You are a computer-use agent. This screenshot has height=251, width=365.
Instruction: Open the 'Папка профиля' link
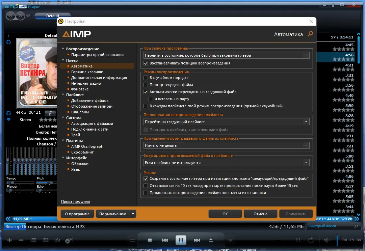click(75, 201)
